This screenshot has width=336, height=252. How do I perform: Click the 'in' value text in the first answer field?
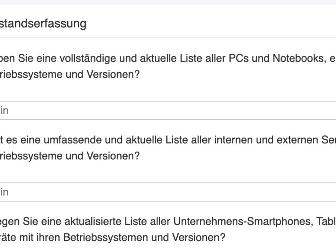[x=4, y=111]
